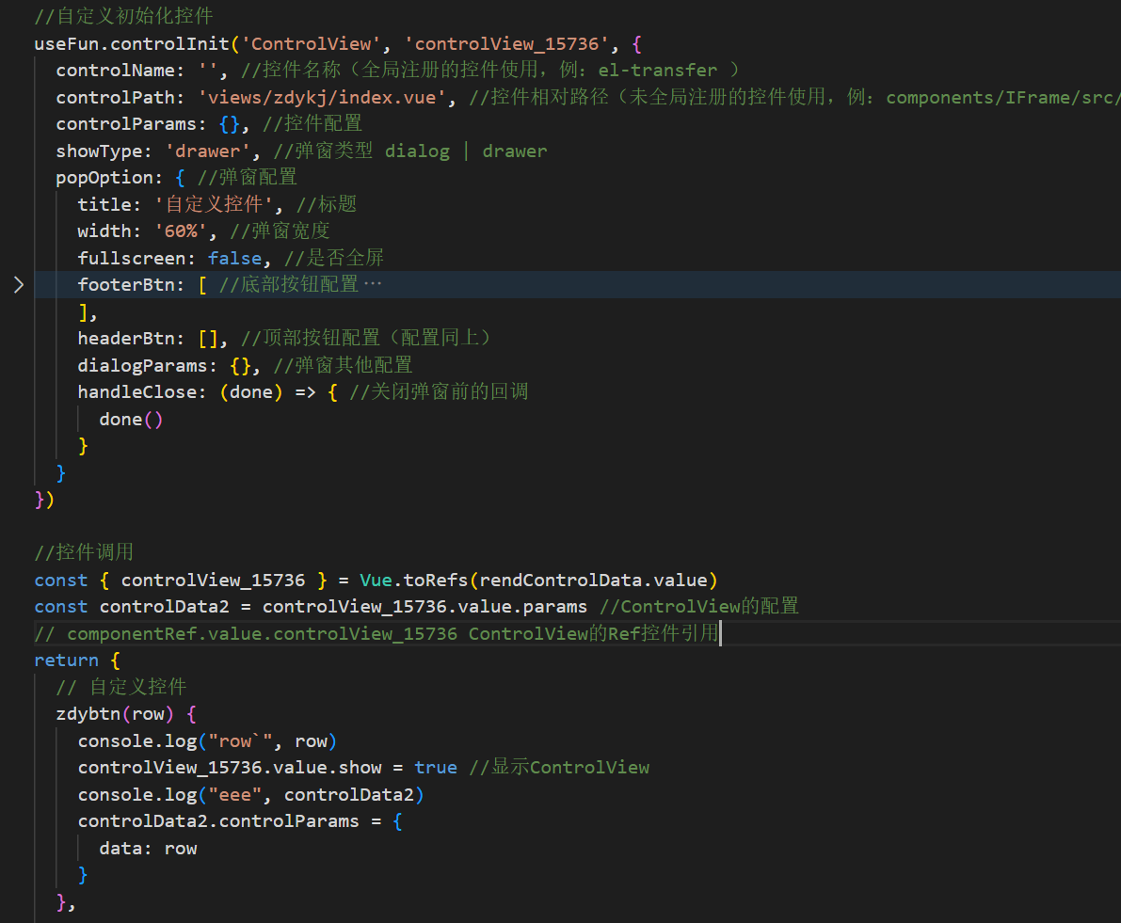The width and height of the screenshot is (1121, 923).
Task: Click the dialogParams property name
Action: coord(148,365)
